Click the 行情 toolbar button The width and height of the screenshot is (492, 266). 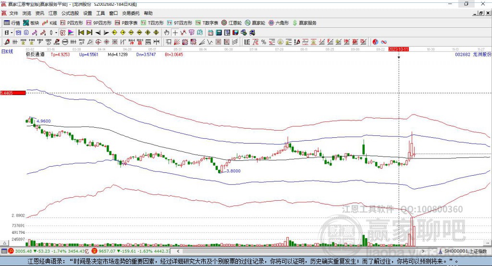coord(12,23)
